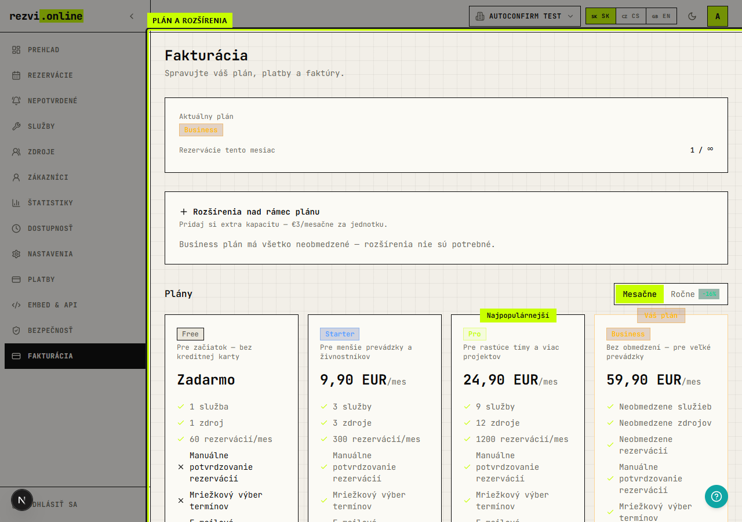The width and height of the screenshot is (742, 522).
Task: Switch language to SK
Action: pyautogui.click(x=601, y=16)
